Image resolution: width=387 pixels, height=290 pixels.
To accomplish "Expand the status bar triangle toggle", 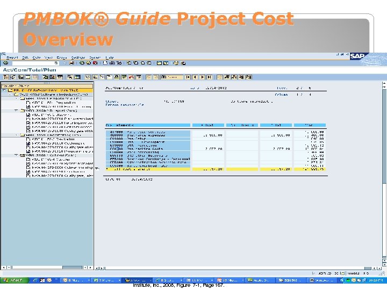I will pyautogui.click(x=313, y=273).
